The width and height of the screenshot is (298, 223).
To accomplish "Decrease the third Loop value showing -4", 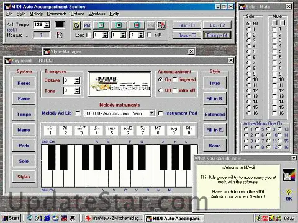I will (x=141, y=37).
